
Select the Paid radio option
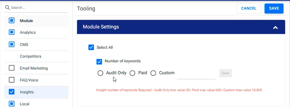[x=132, y=73]
